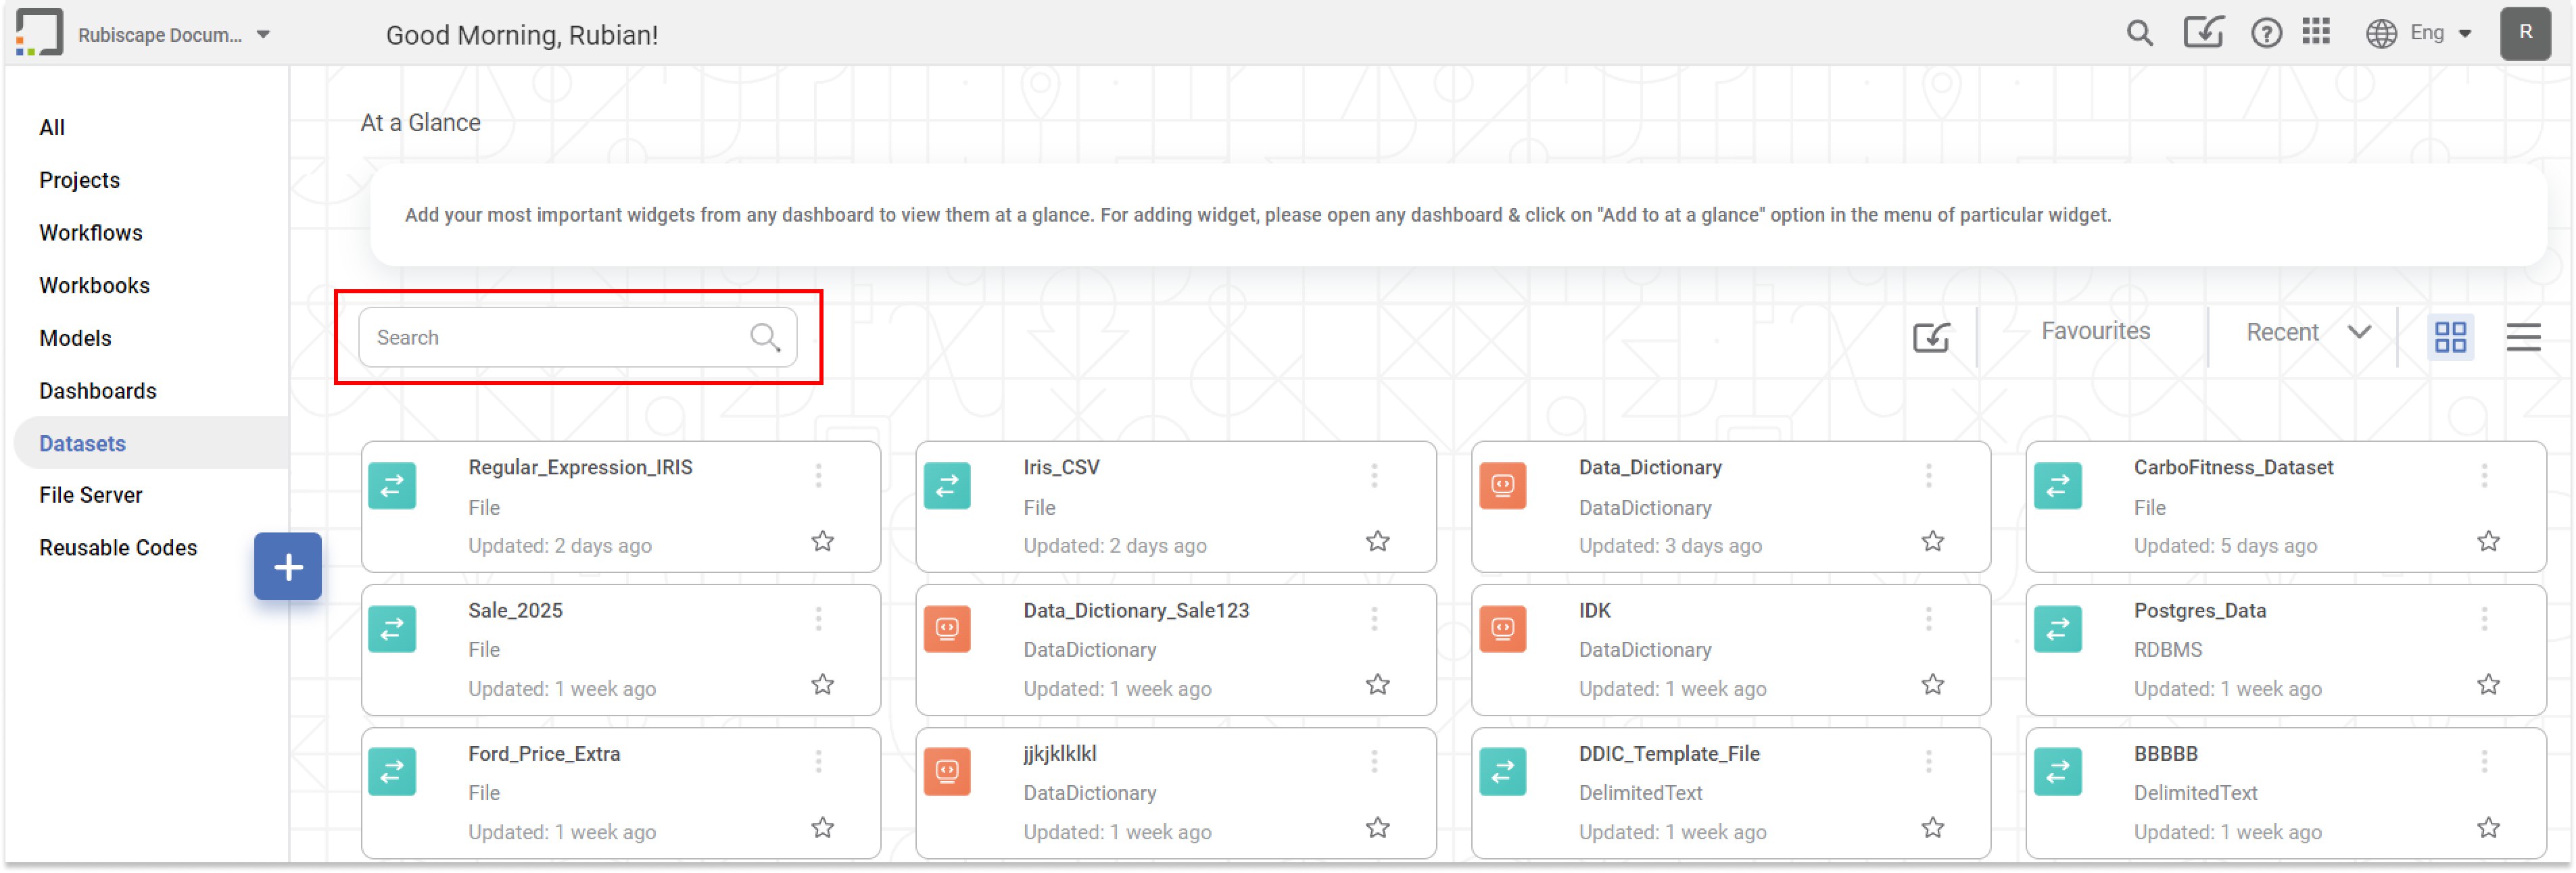Favourite the Sale_2025 dataset star

822,684
